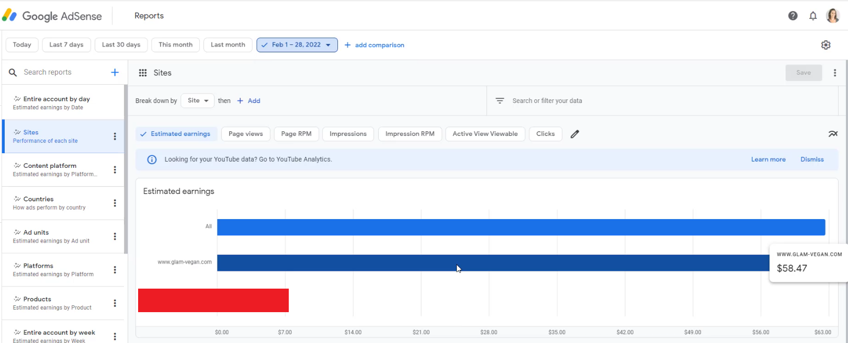
Task: Click the Save button
Action: [x=804, y=73]
